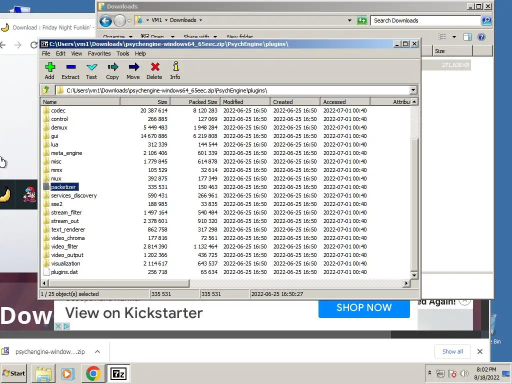The height and width of the screenshot is (384, 512).
Task: Sort by the Modified column header
Action: click(x=245, y=102)
